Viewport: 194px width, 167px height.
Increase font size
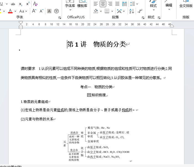(34, 11)
